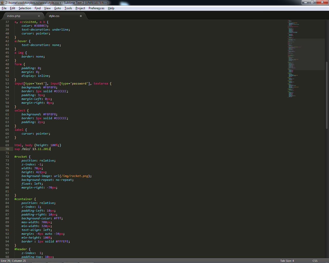Screen dimensions: 329x263
Task: Click 'background-repeat: no-repeat;' line
Action: (x=48, y=180)
